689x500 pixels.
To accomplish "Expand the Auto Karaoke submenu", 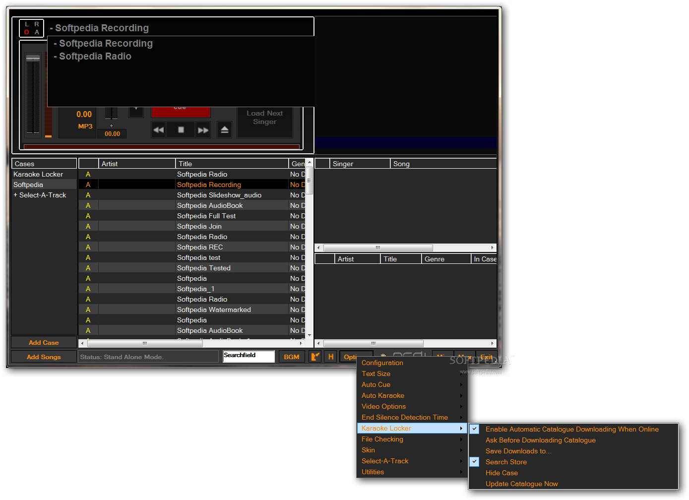I will (x=412, y=395).
